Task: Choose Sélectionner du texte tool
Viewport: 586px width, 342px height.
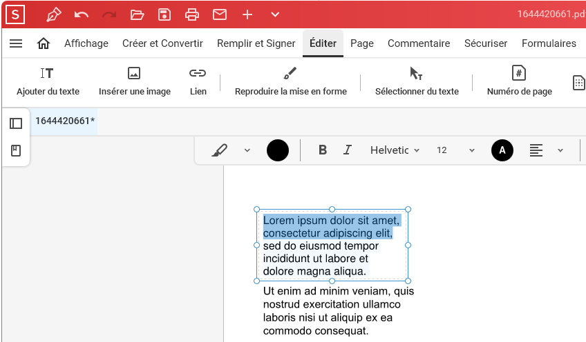Action: pyautogui.click(x=417, y=81)
